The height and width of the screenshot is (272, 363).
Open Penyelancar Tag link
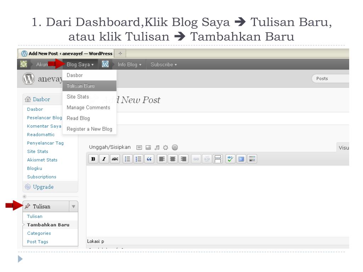tap(45, 143)
